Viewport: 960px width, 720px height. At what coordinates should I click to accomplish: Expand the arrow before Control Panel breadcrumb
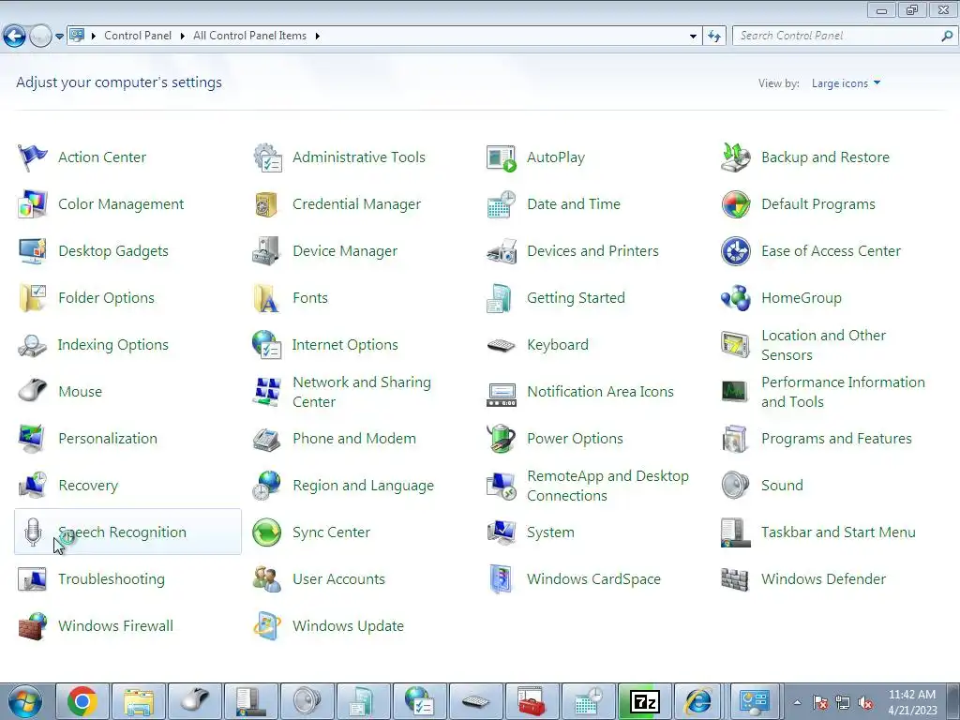pos(94,37)
